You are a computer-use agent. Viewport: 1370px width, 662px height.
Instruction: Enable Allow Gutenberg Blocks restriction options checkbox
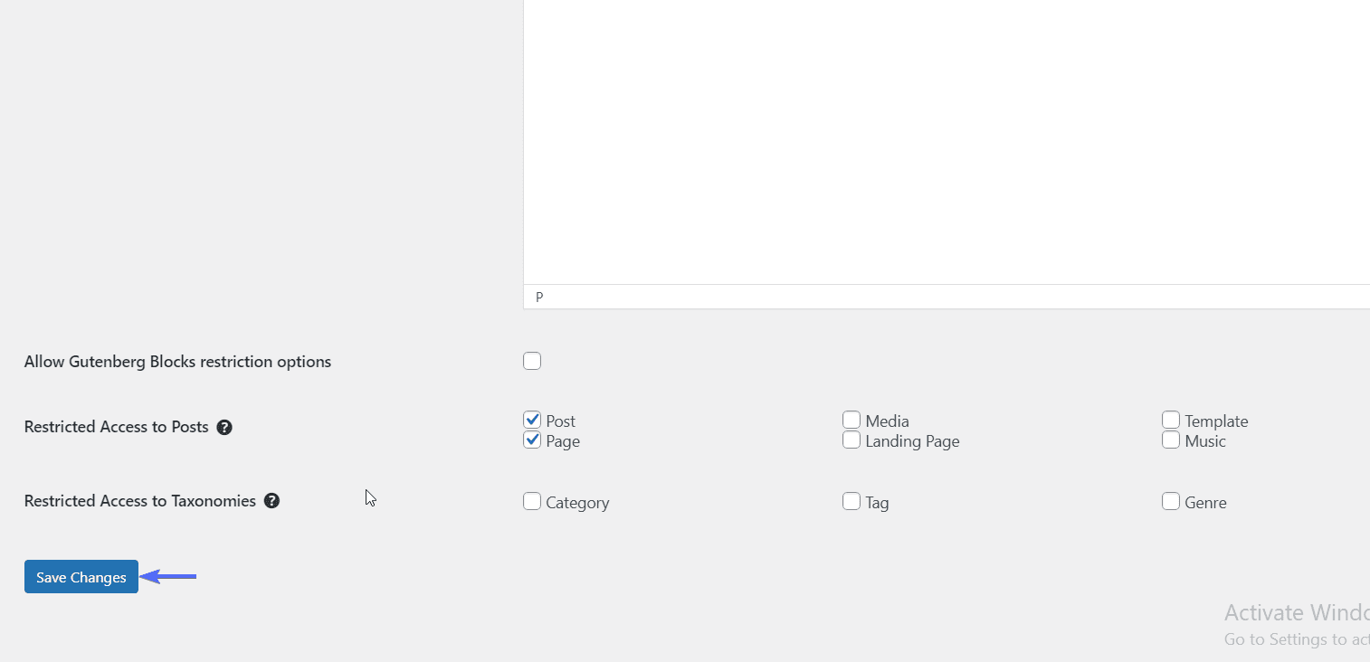[532, 361]
